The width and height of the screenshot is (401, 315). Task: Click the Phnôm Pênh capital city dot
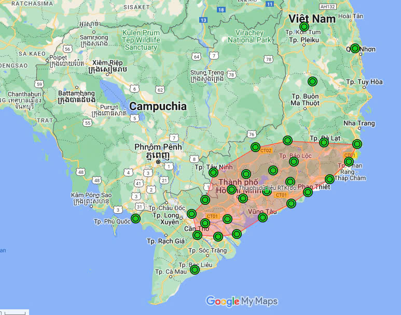158,162
